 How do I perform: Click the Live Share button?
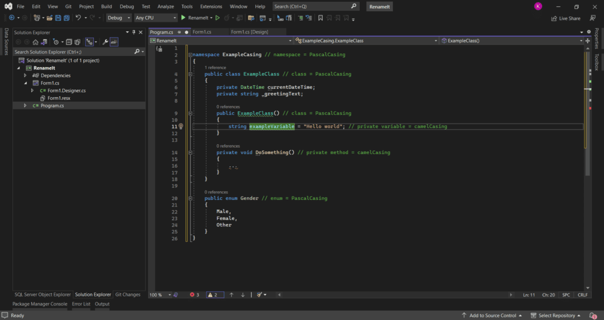pos(566,18)
